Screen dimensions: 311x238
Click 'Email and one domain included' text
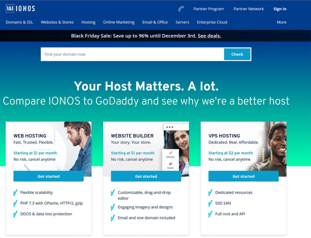tap(146, 218)
